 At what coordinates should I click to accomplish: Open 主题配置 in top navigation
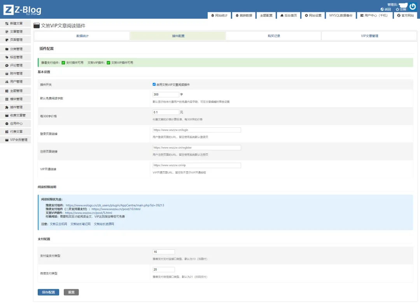pyautogui.click(x=266, y=16)
